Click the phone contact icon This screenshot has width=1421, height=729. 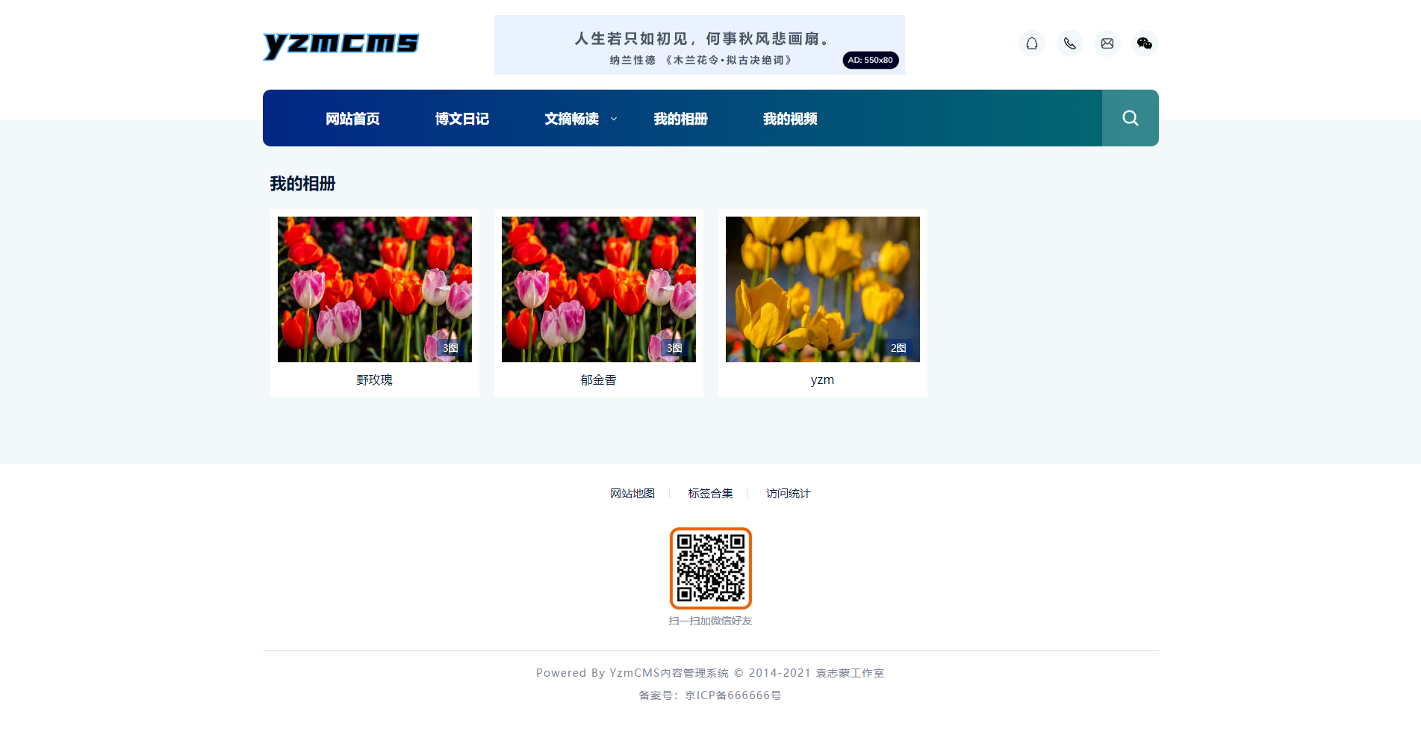pyautogui.click(x=1070, y=43)
